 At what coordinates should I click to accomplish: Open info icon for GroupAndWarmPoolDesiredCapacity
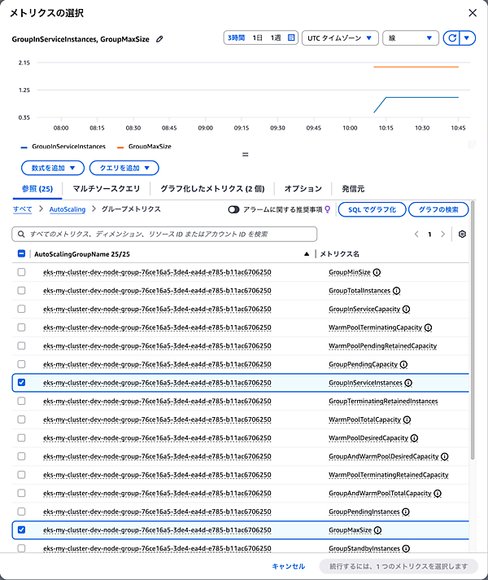[x=445, y=456]
